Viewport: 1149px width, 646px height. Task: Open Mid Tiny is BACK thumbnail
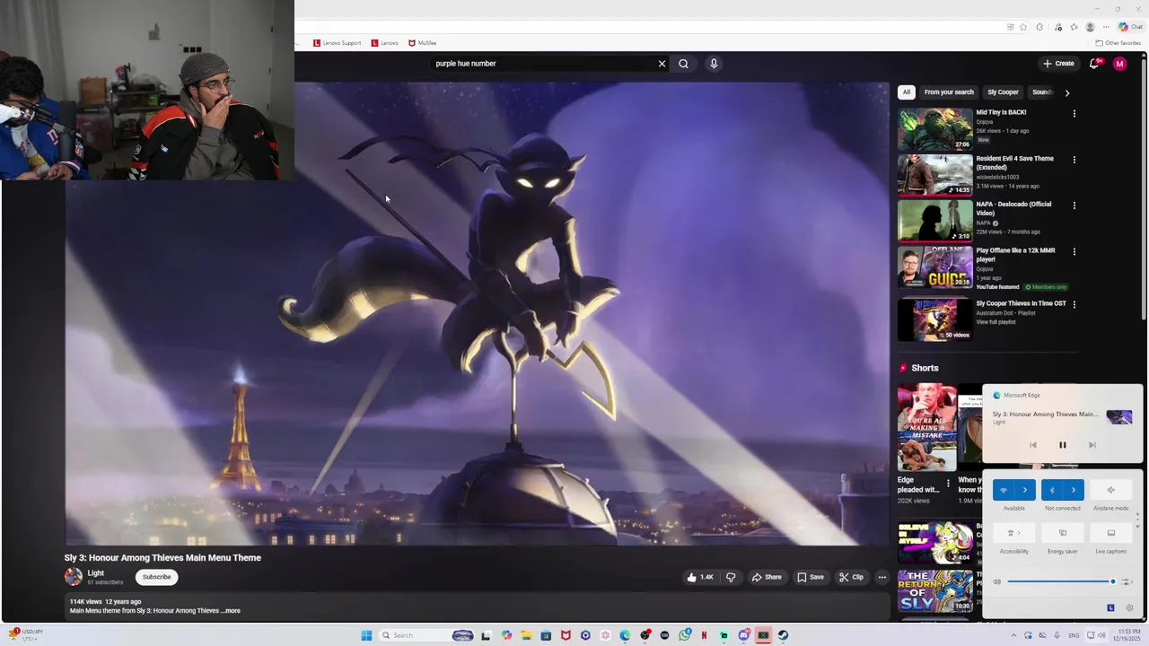tap(934, 128)
